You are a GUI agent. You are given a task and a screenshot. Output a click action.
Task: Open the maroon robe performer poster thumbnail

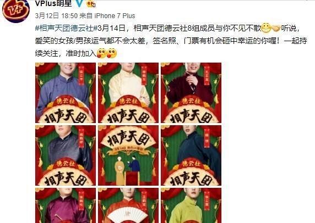pos(191,93)
